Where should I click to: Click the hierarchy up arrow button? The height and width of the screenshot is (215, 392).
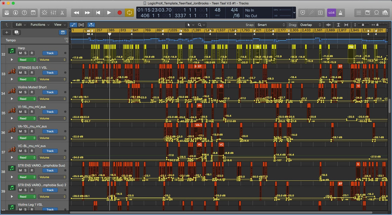[x=7, y=25]
